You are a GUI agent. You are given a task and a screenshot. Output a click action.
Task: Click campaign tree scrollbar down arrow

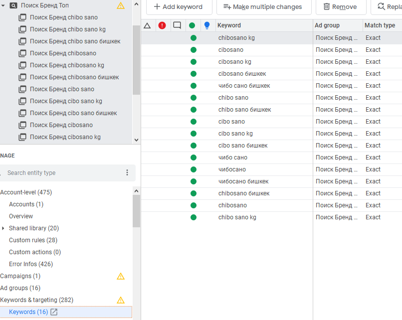[x=136, y=140]
